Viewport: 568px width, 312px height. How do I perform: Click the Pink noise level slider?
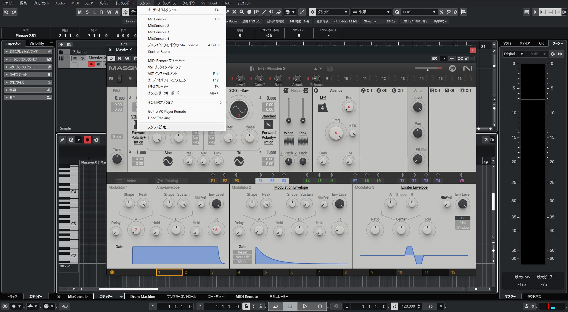point(303,111)
